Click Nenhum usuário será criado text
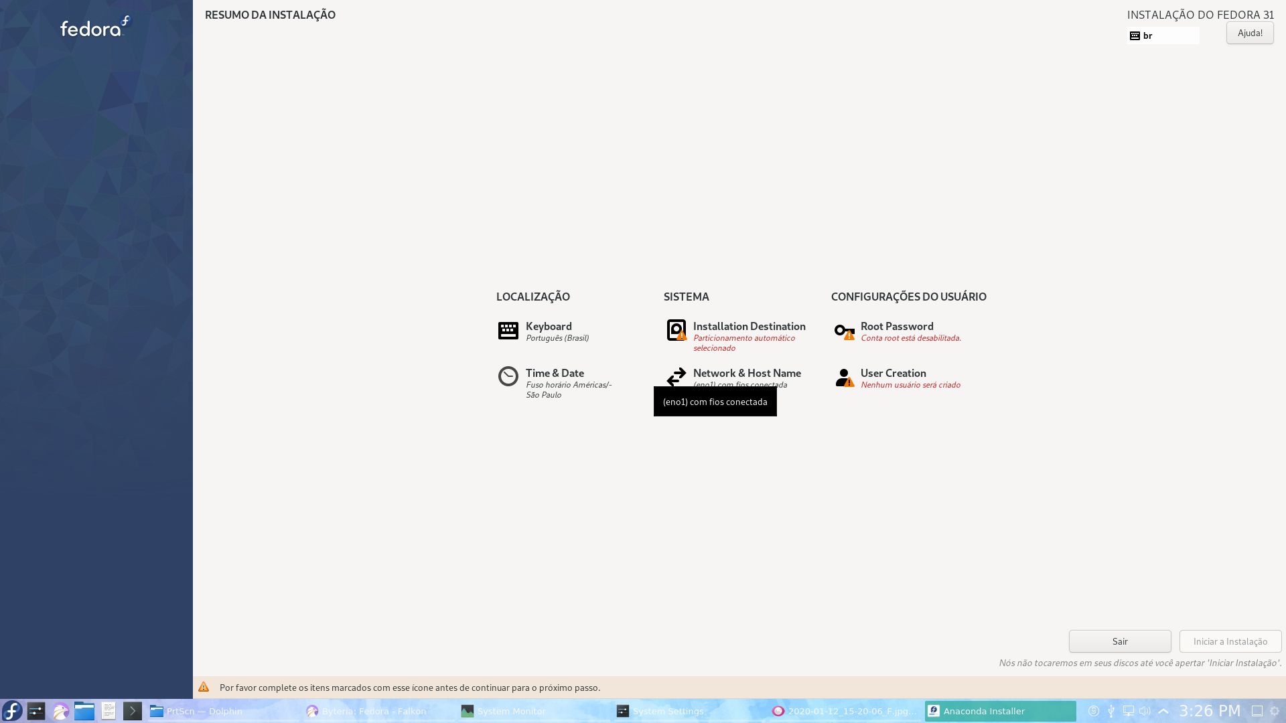Image resolution: width=1286 pixels, height=723 pixels. click(910, 385)
